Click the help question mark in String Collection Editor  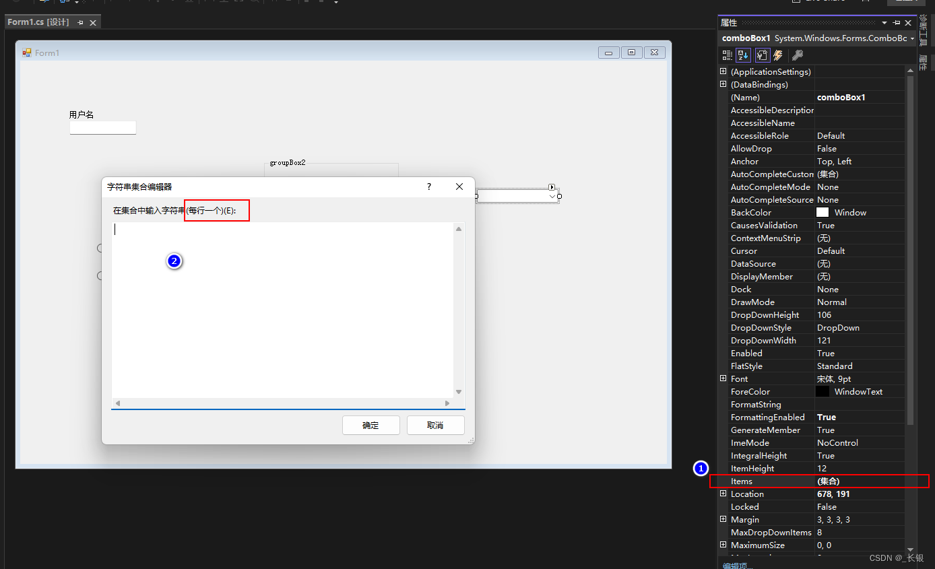[429, 187]
